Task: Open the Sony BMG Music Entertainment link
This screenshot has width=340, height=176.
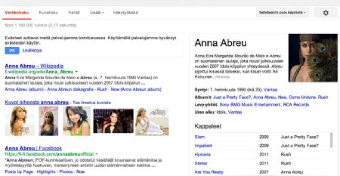Action: point(250,105)
